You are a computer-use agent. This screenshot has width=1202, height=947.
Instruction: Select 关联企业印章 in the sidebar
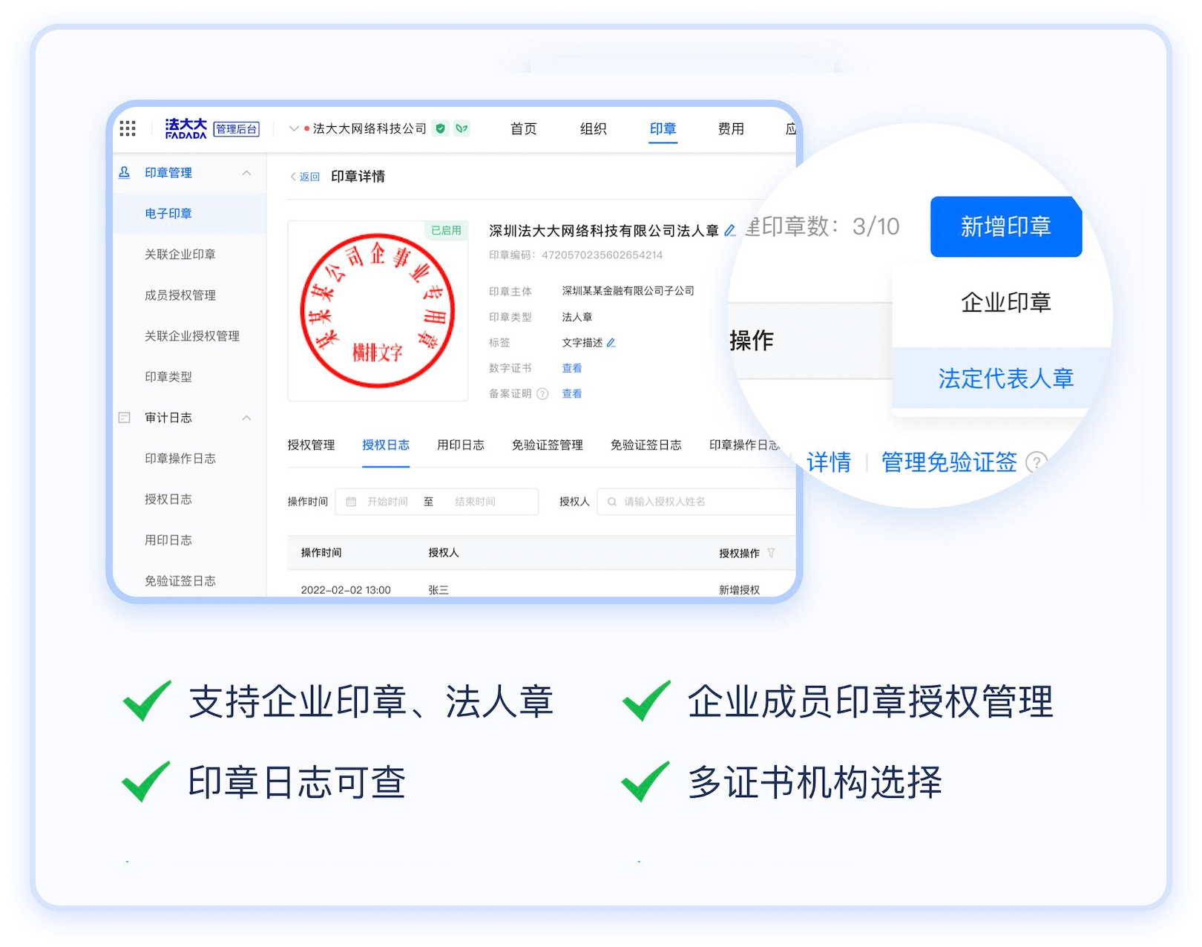(180, 255)
